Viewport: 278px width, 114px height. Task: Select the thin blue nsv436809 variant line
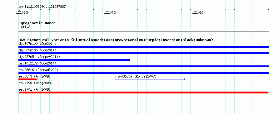coord(150,79)
